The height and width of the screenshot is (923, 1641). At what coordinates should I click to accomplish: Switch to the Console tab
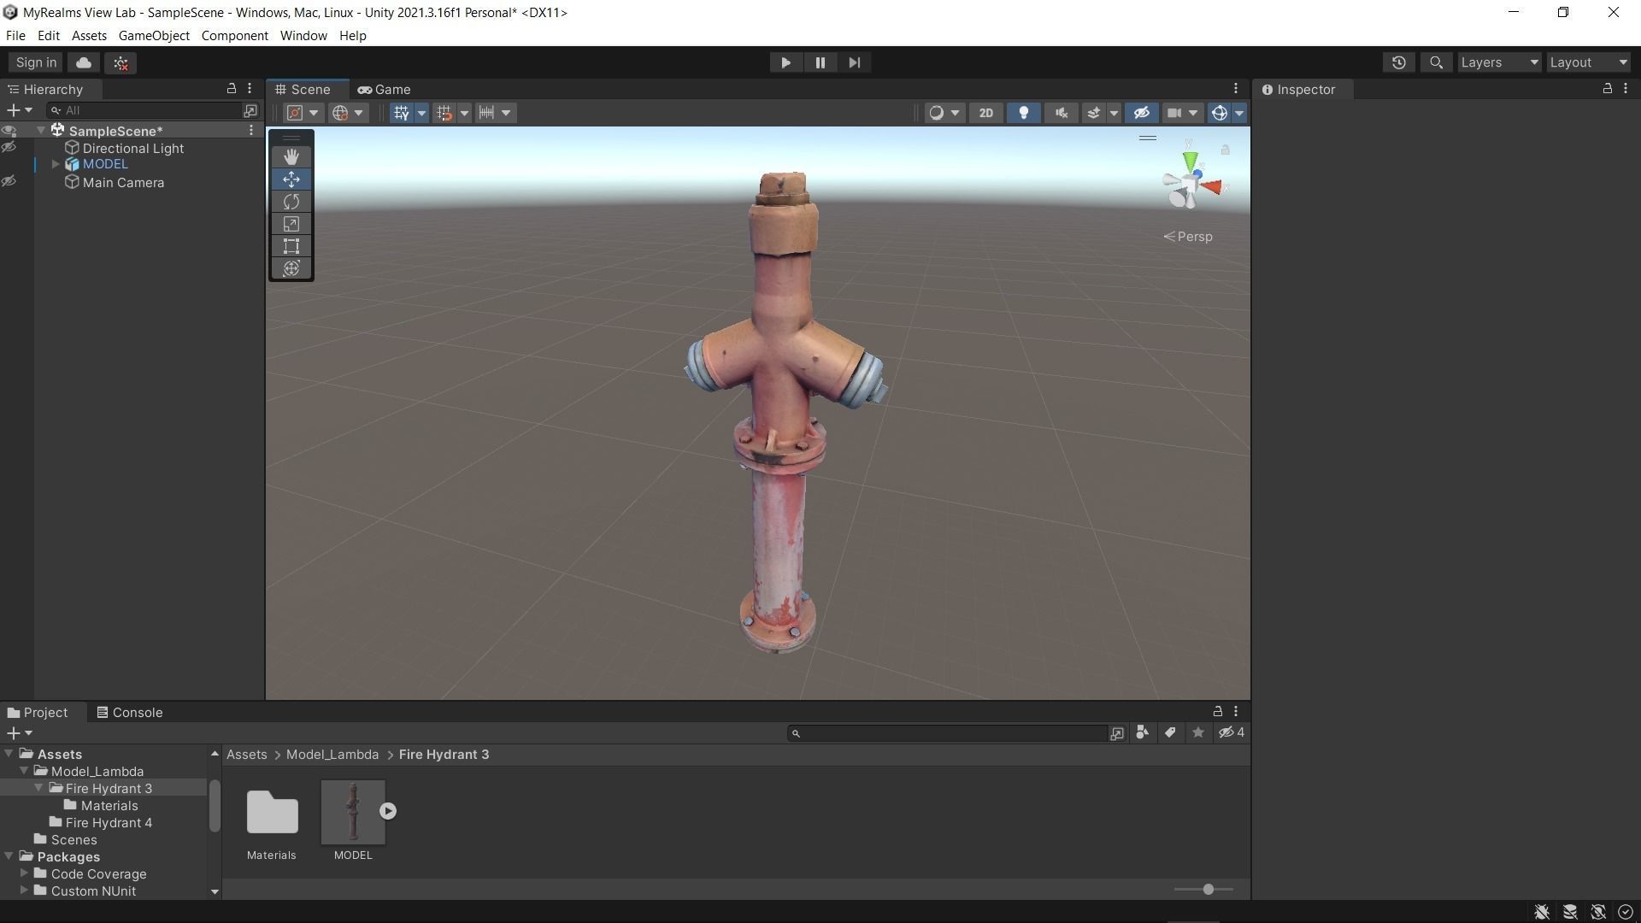point(130,712)
